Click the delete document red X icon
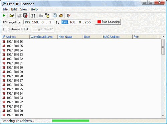This screenshot has width=167, height=124. point(25,16)
